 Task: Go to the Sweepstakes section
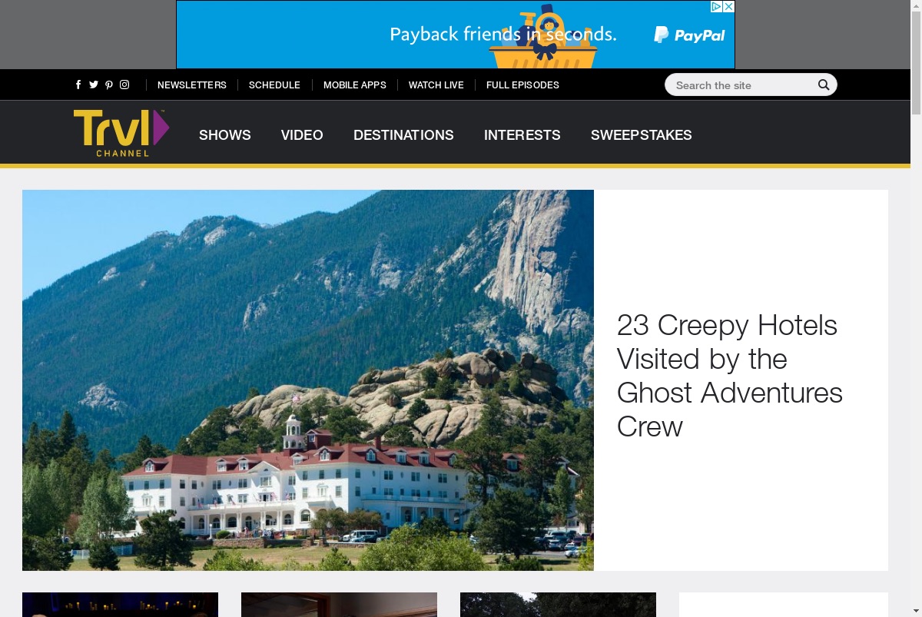click(x=642, y=135)
